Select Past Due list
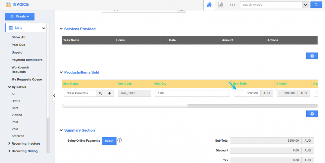 tap(18, 45)
